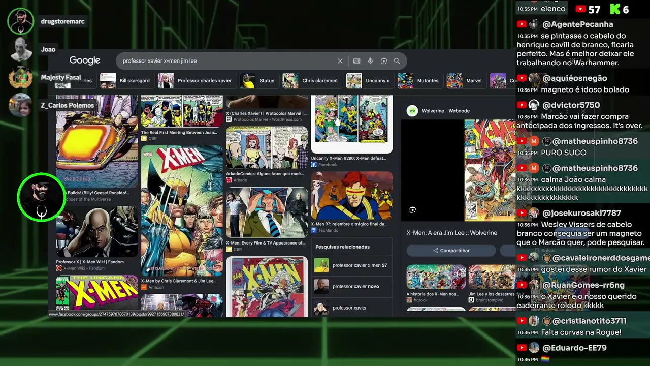Open the last related search 'professor xavier'
The height and width of the screenshot is (366, 650).
352,308
